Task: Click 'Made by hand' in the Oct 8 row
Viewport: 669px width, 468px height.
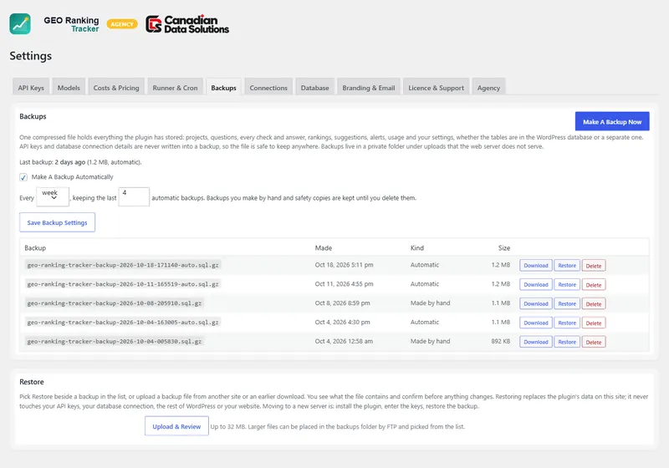Action: tap(430, 303)
